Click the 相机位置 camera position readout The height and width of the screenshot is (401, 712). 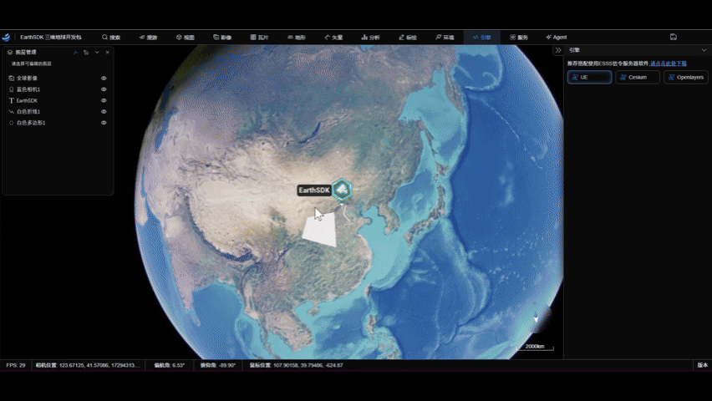click(x=88, y=365)
